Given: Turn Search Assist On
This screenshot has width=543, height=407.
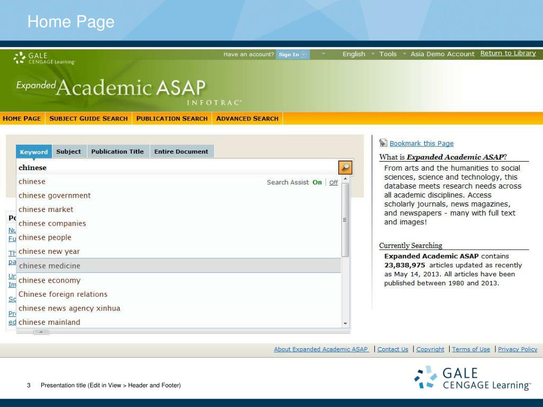Looking at the screenshot, I should 317,182.
